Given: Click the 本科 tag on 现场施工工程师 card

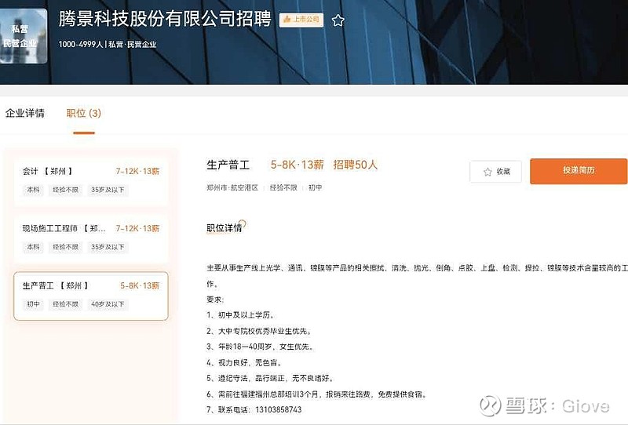Looking at the screenshot, I should point(33,247).
